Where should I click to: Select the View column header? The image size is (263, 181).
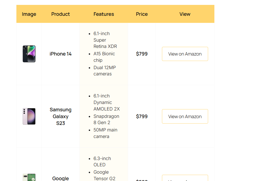click(185, 14)
